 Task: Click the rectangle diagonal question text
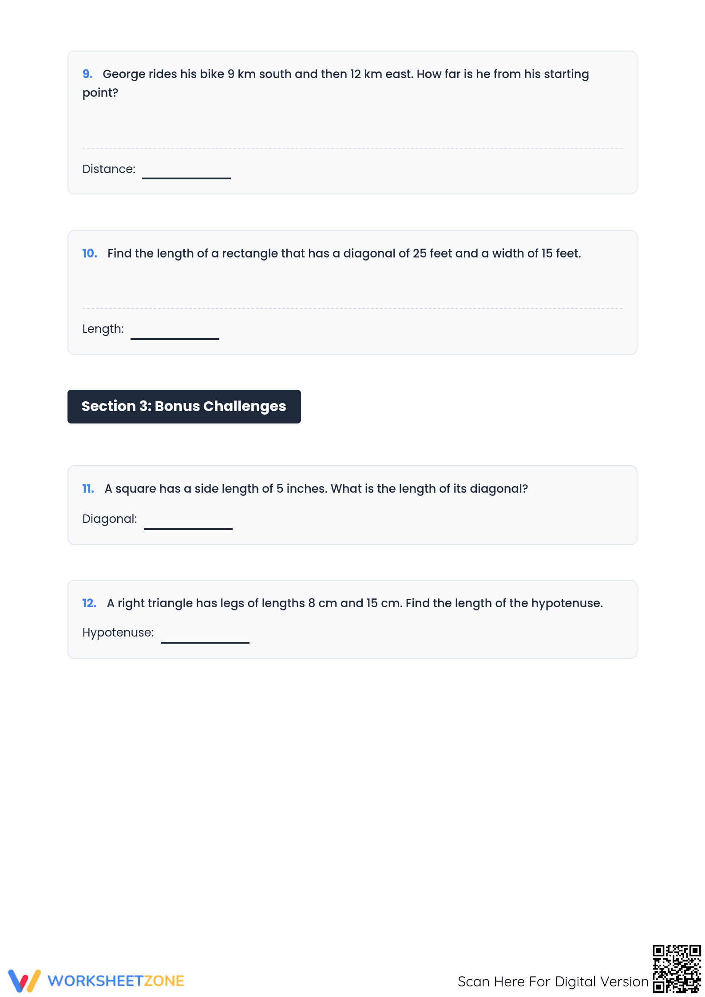coord(344,253)
